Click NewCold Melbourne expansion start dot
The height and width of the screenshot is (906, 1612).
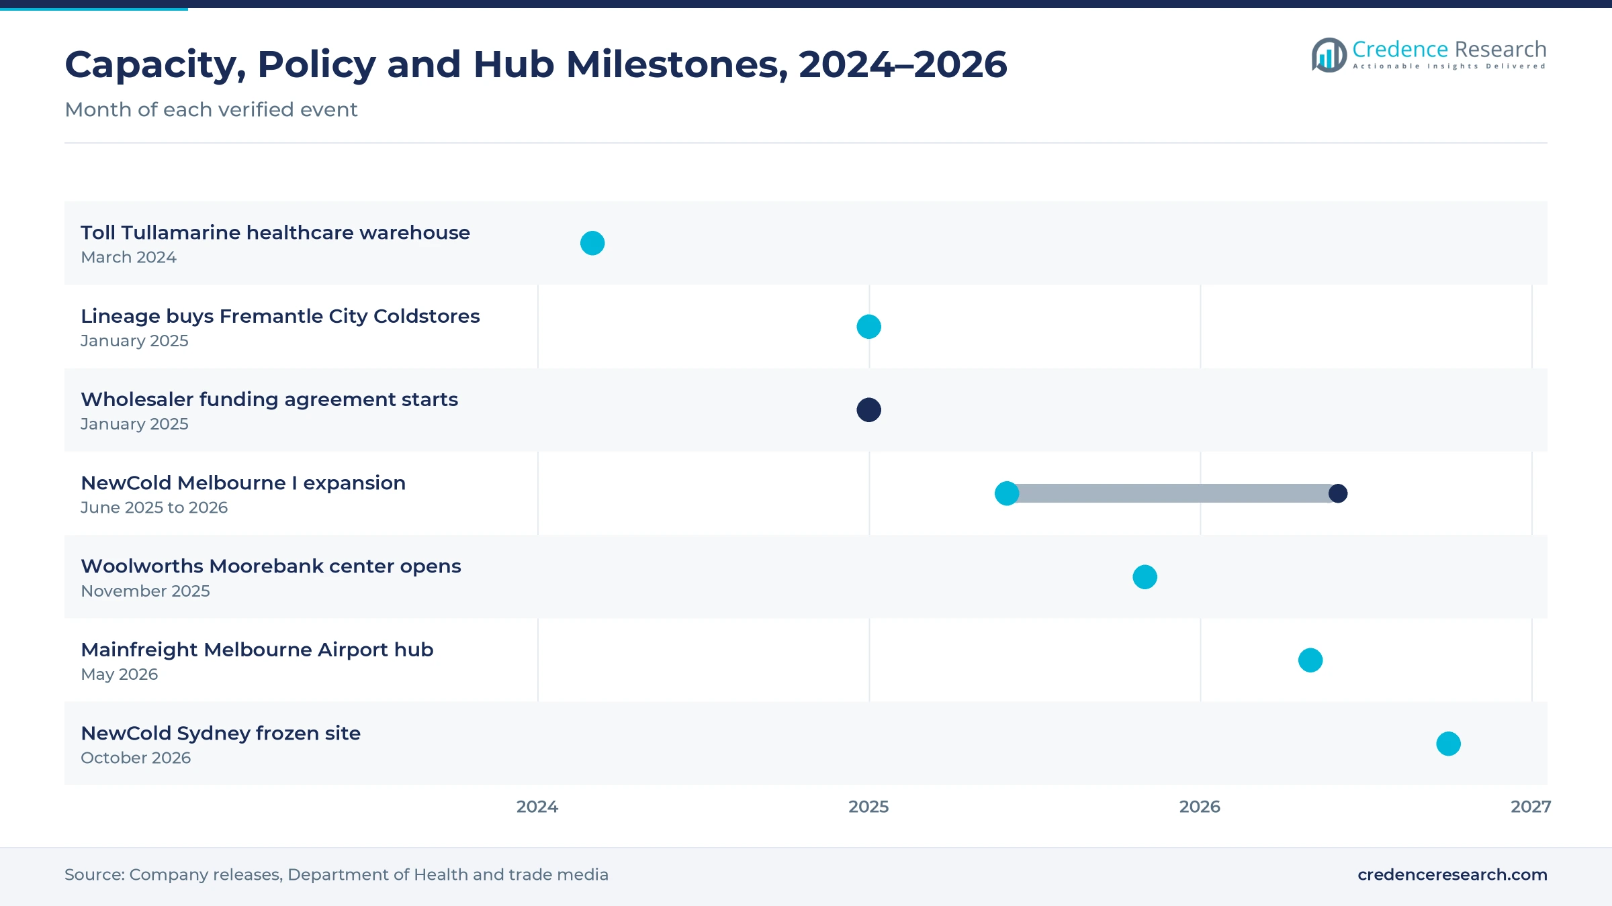[x=1007, y=493]
